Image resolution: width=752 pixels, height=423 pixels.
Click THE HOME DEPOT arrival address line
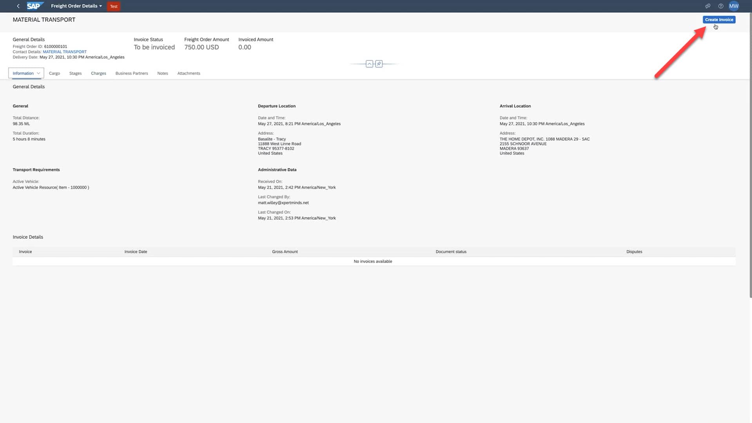pos(544,139)
